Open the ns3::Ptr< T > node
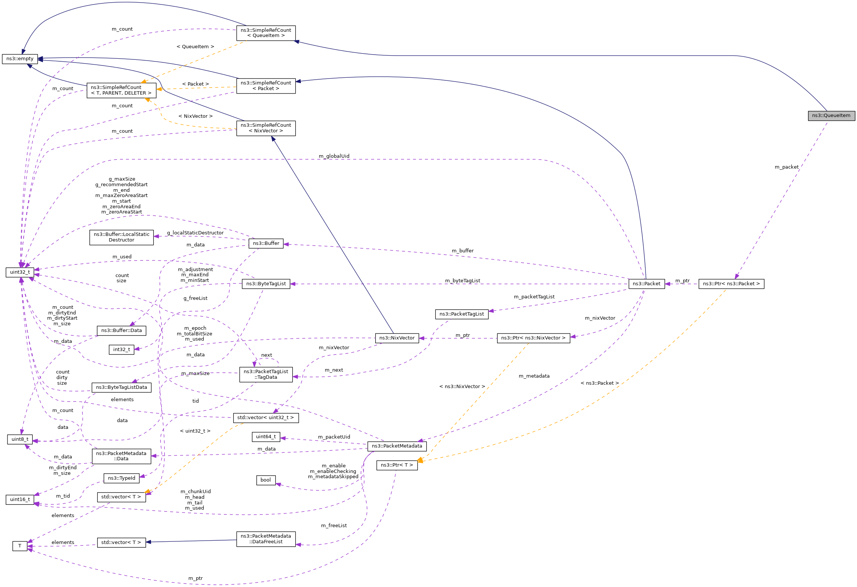This screenshot has height=587, width=857. coord(397,465)
